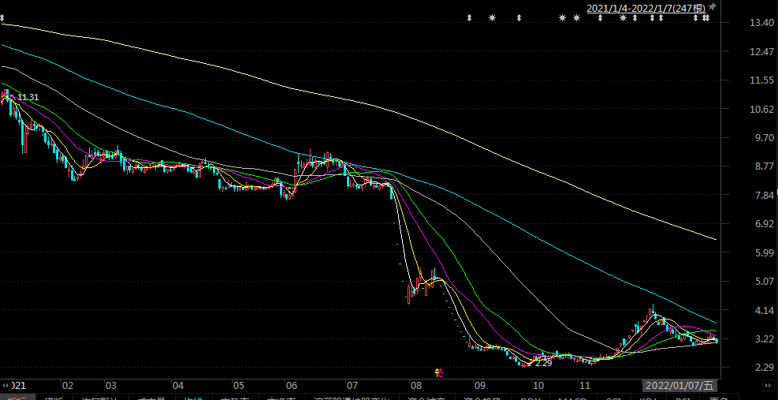Viewport: 778px width, 400px height.
Task: Click the event marker at the chart's top-left corner
Action: pyautogui.click(x=2, y=18)
